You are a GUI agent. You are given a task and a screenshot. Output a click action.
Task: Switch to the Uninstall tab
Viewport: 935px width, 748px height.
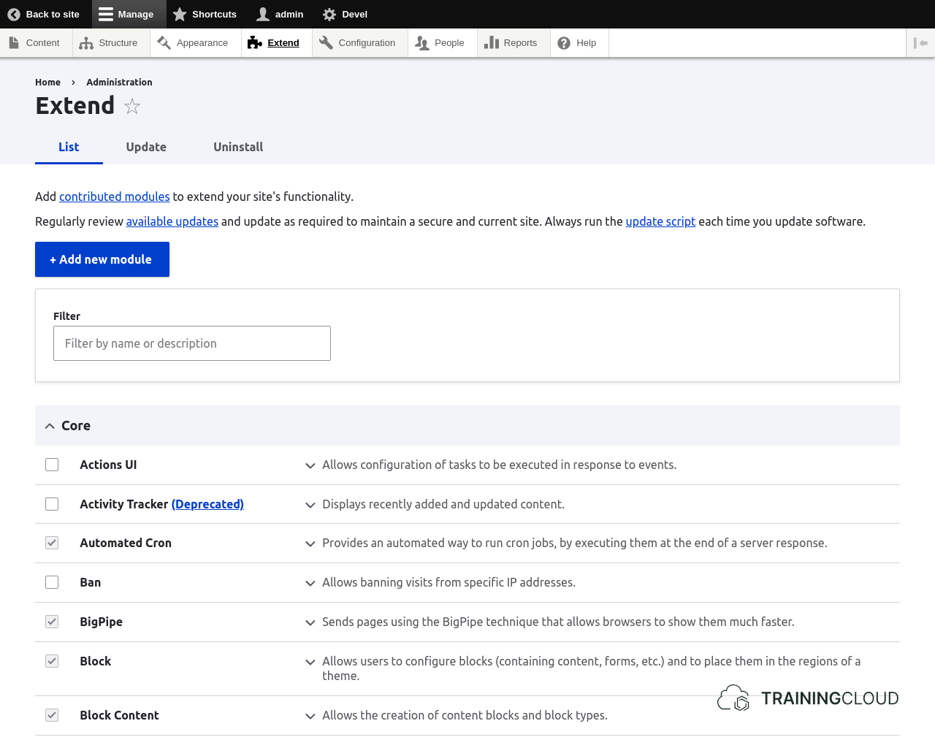pyautogui.click(x=238, y=147)
